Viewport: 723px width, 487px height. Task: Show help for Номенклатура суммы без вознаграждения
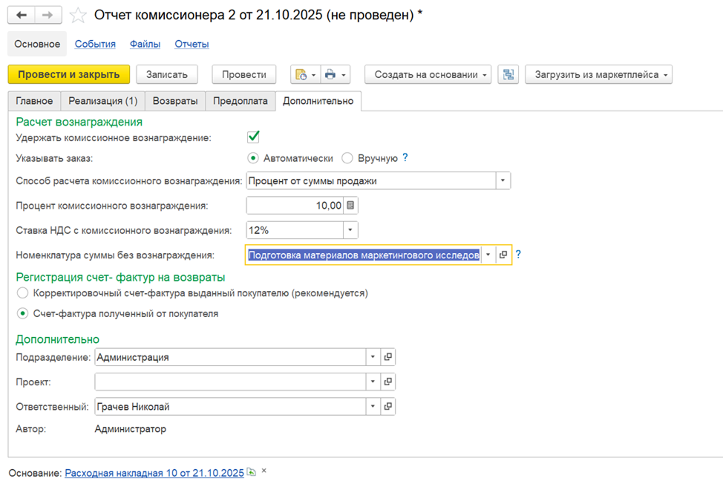tap(518, 254)
